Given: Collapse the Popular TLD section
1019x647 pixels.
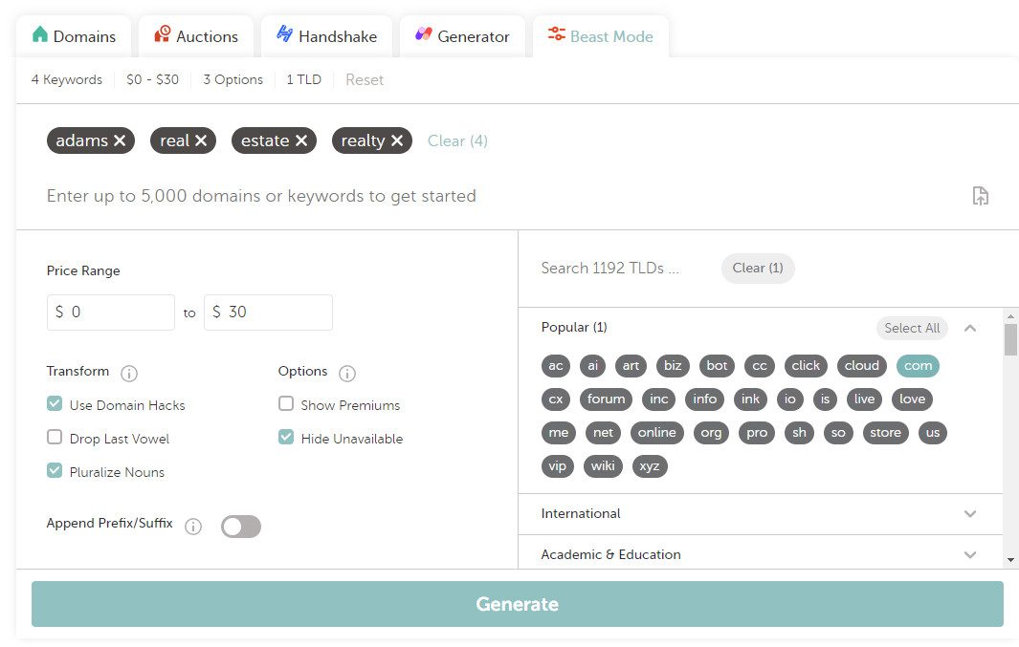Looking at the screenshot, I should 970,327.
